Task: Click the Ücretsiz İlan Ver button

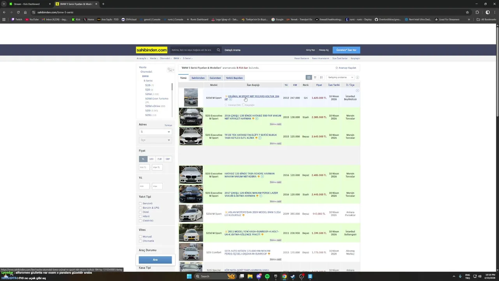Action: point(346,50)
